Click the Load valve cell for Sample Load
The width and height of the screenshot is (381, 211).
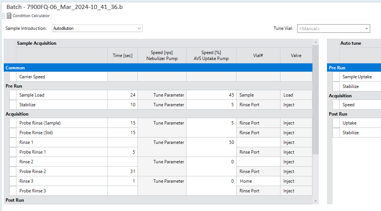pos(296,95)
